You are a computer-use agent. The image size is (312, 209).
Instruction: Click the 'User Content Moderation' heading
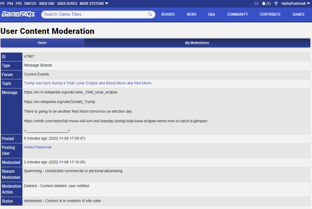pos(47,31)
